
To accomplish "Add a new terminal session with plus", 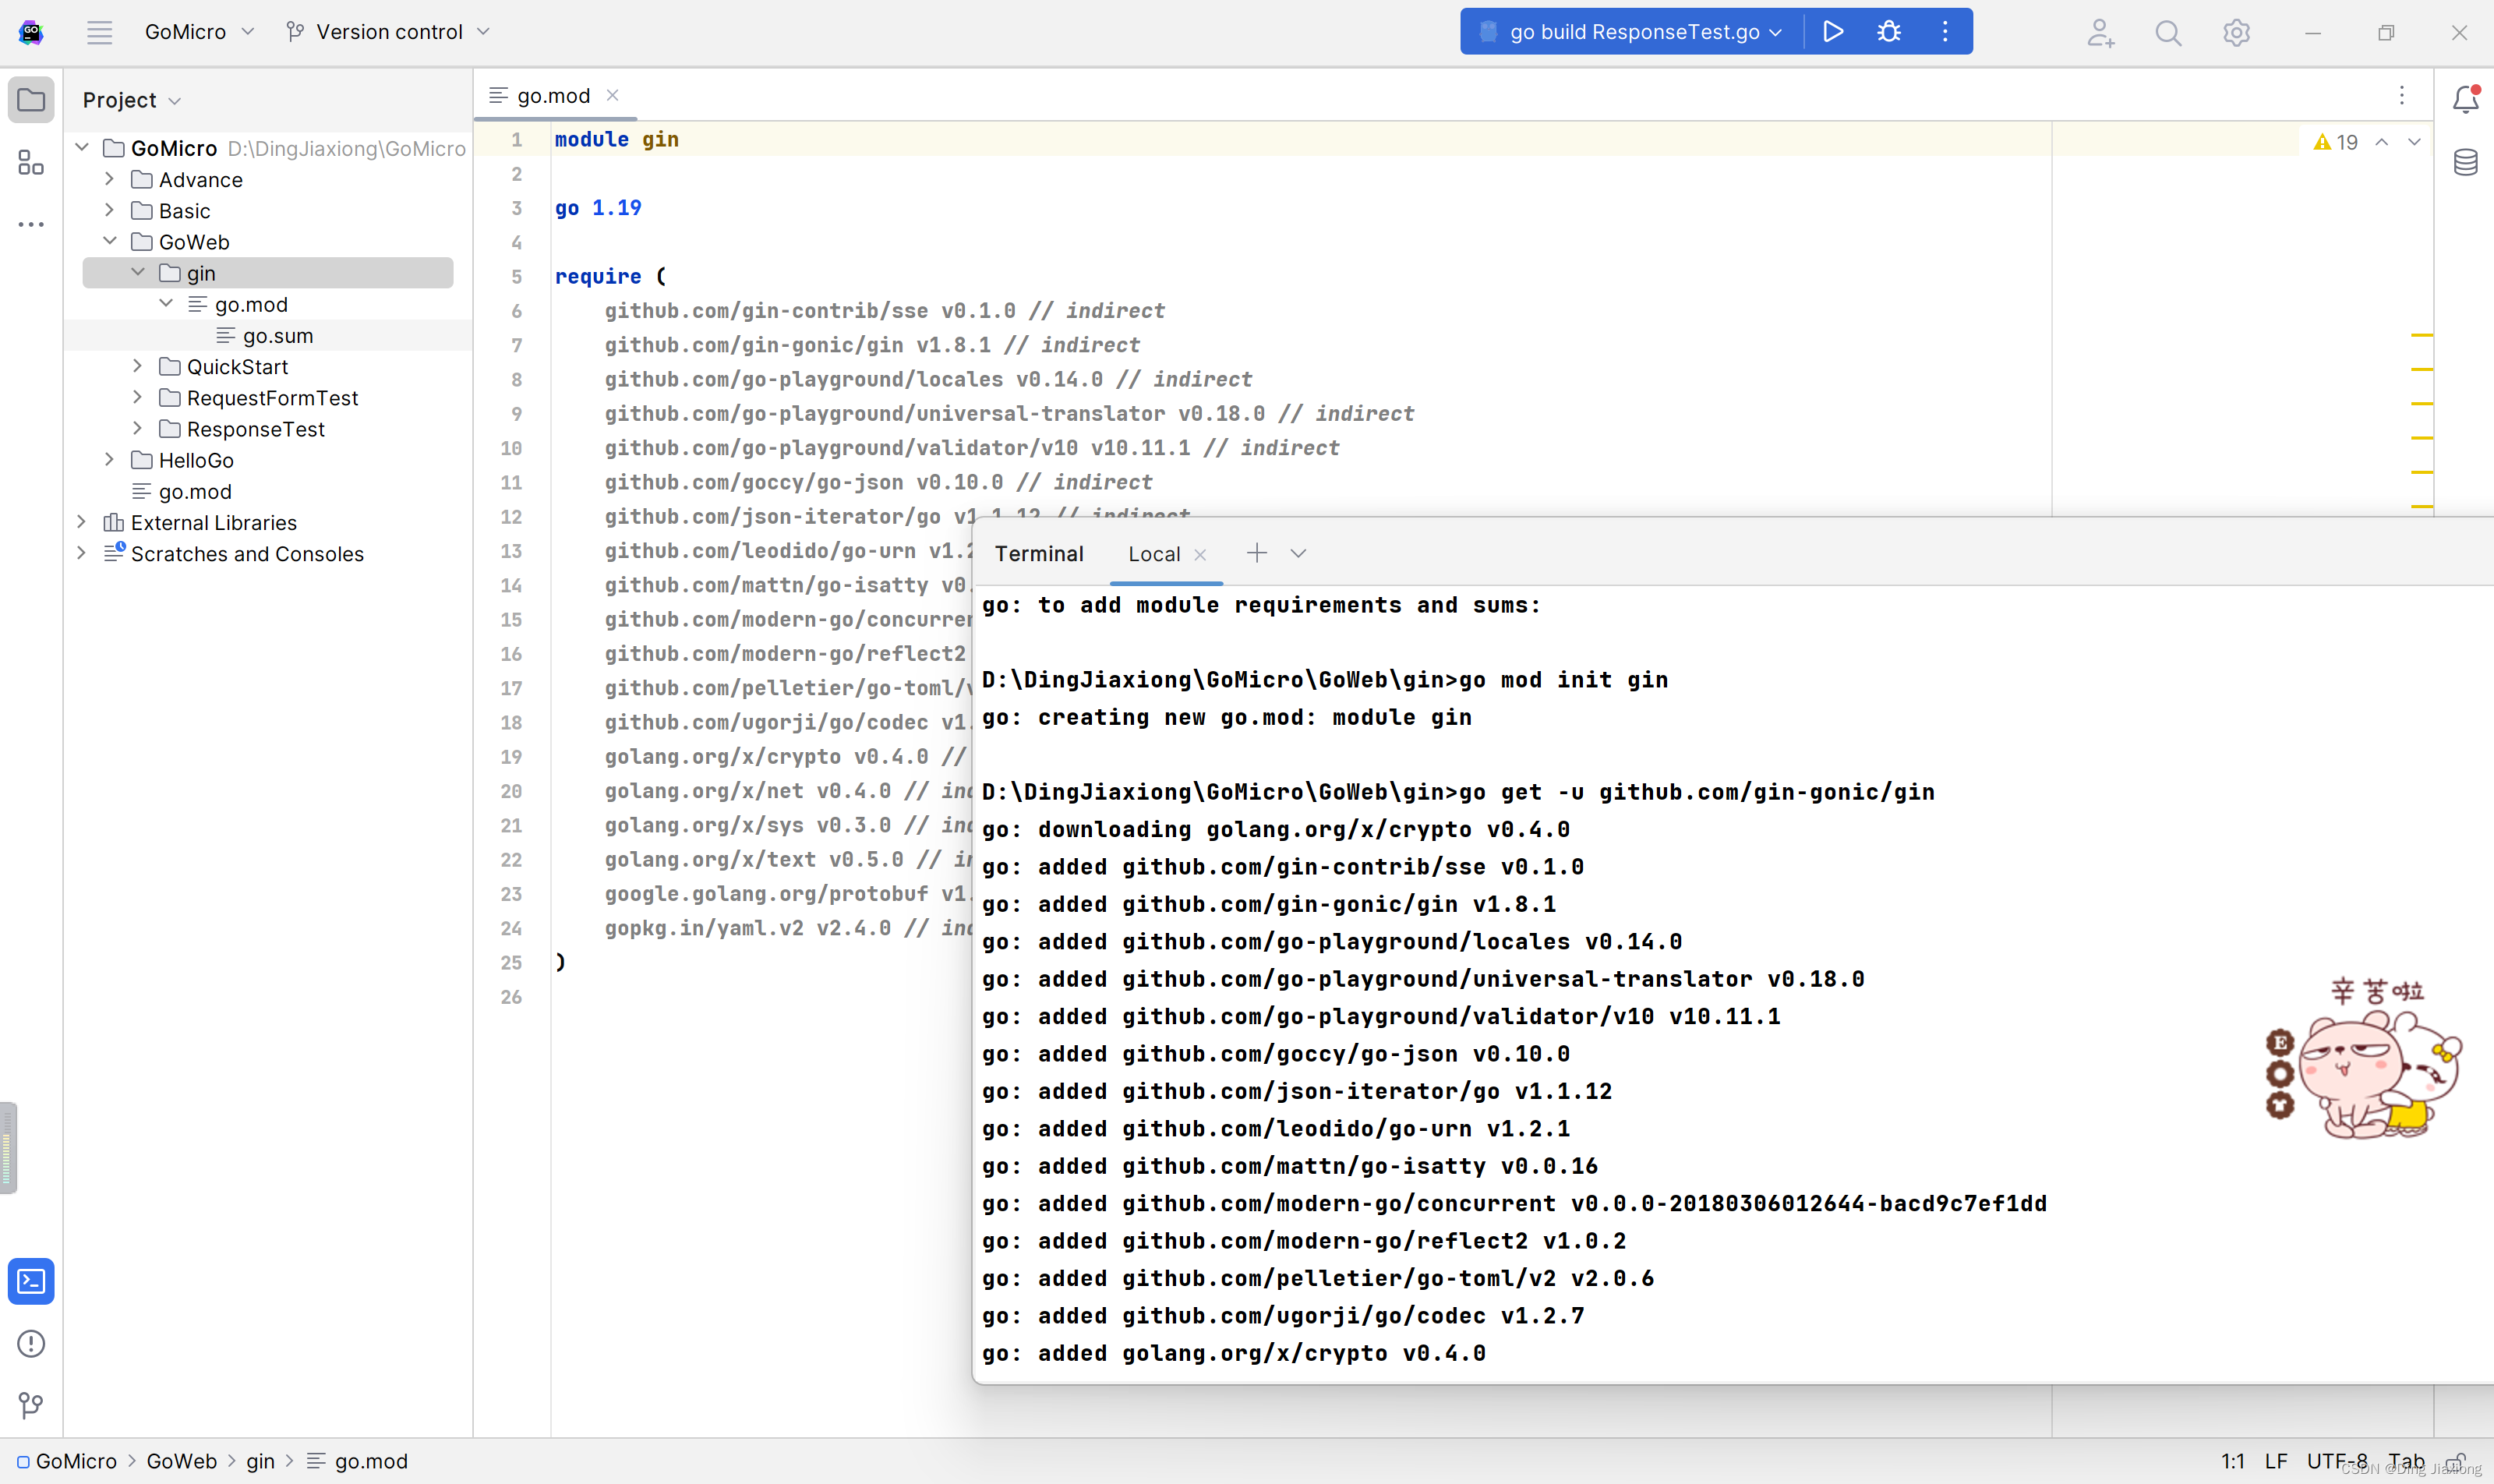I will pyautogui.click(x=1256, y=553).
